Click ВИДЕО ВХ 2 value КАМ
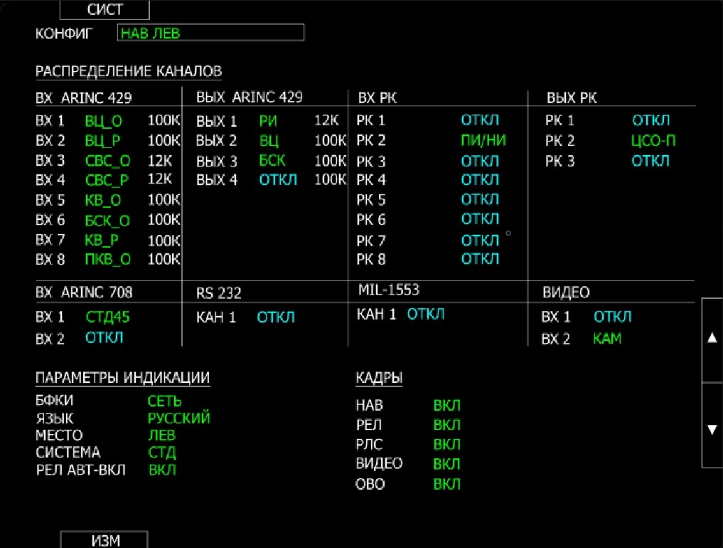The width and height of the screenshot is (723, 548). [x=607, y=339]
